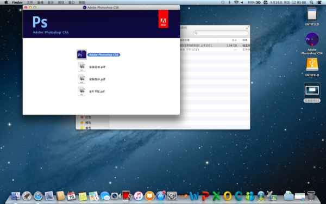This screenshot has height=204, width=326.
Task: Open the 文件 menu
Action: [30, 3]
